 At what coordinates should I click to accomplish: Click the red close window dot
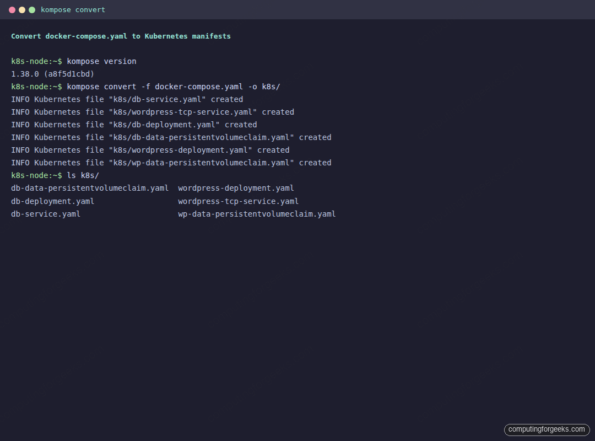[x=12, y=10]
